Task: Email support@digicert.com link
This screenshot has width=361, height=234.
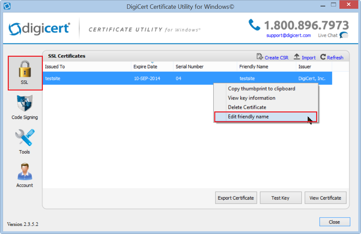Action: point(288,35)
